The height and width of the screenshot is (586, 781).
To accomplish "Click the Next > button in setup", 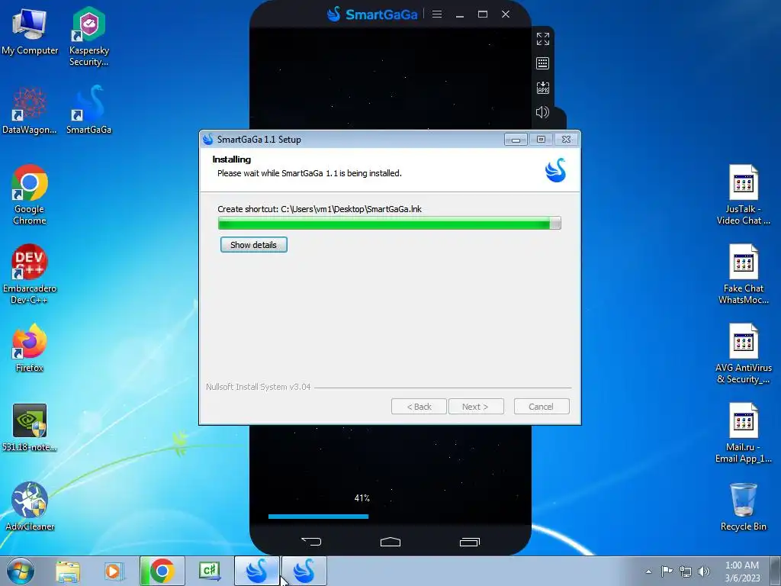I will (476, 407).
